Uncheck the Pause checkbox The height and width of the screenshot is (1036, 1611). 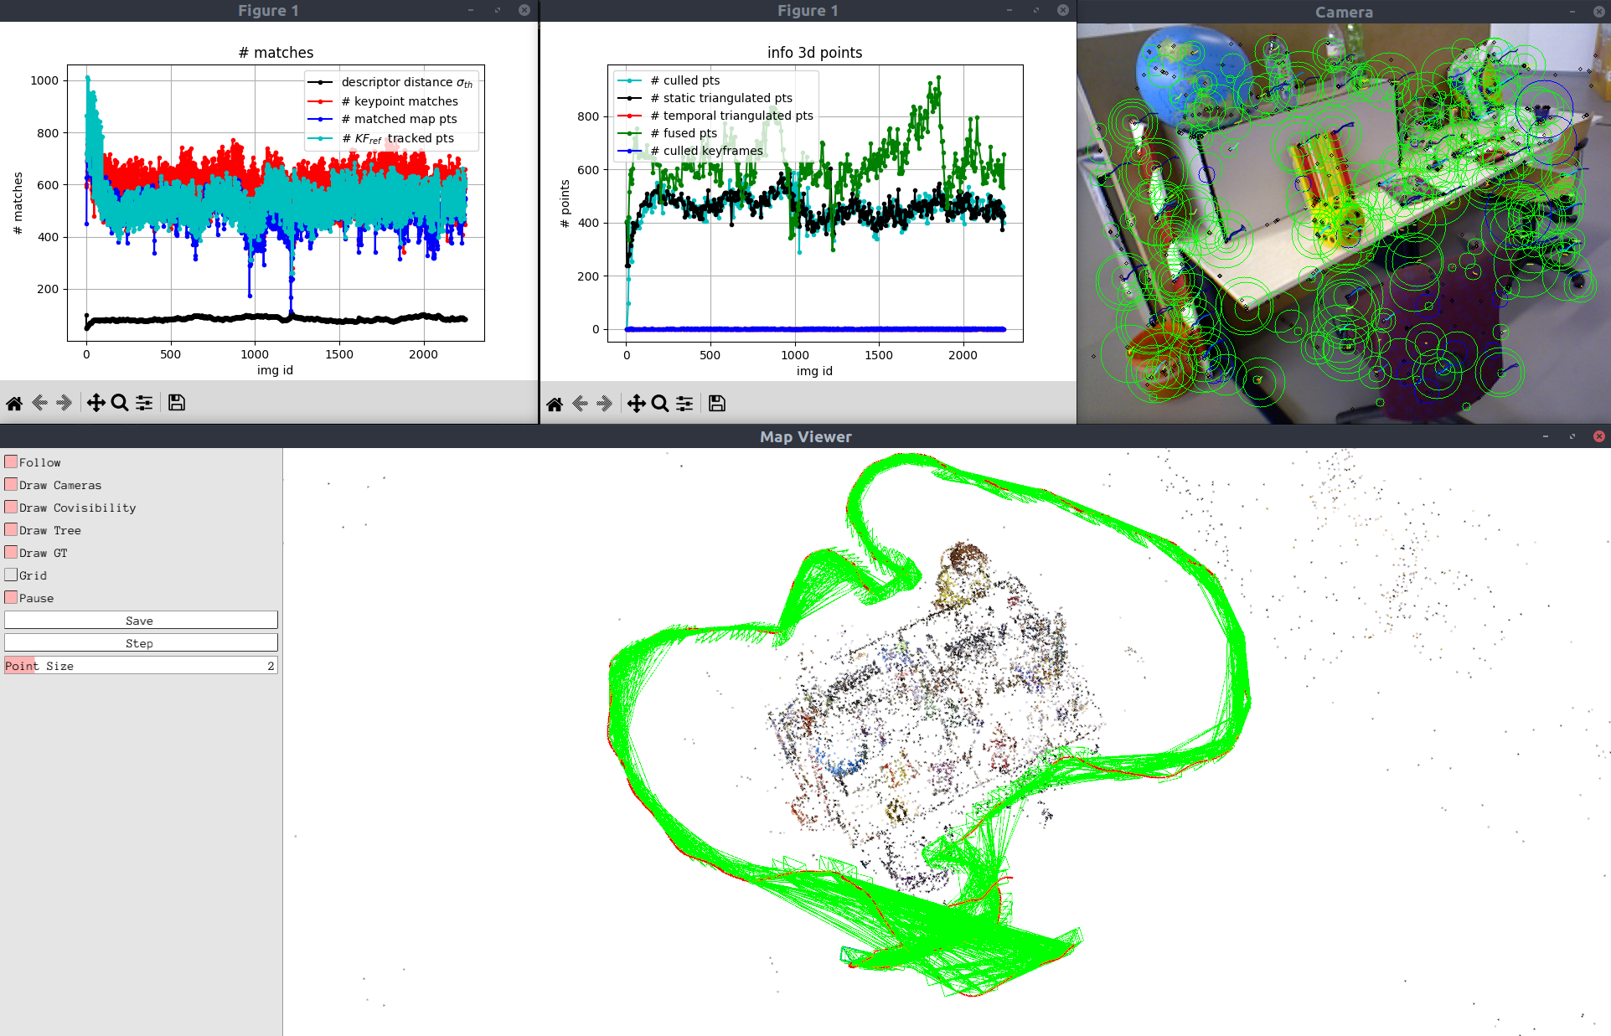(11, 597)
